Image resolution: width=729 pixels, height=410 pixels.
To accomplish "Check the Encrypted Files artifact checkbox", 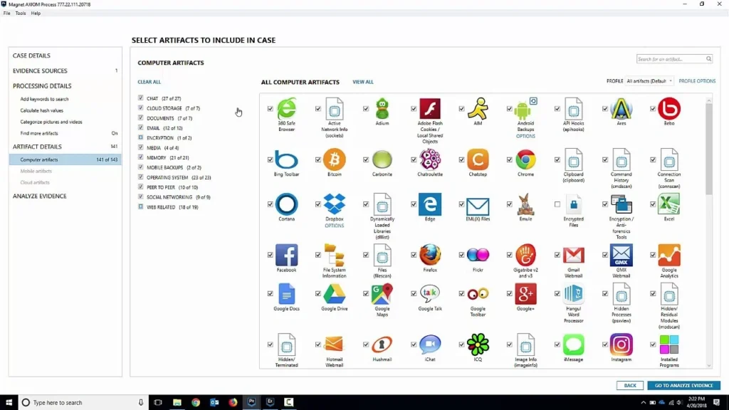I will click(557, 204).
